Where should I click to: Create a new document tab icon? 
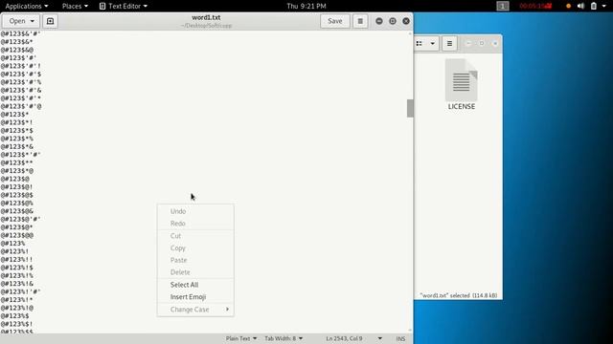tap(50, 21)
